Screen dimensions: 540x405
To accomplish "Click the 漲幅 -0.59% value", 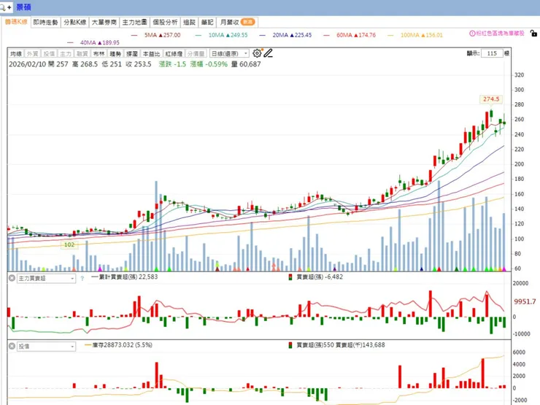I will coord(209,64).
